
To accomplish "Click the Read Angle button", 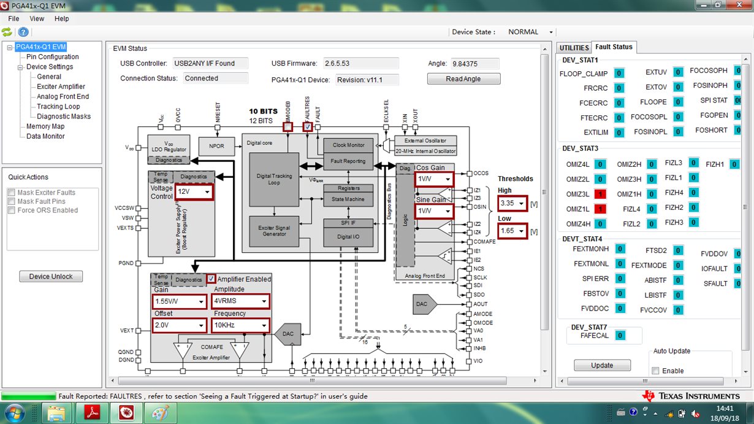I will click(463, 79).
